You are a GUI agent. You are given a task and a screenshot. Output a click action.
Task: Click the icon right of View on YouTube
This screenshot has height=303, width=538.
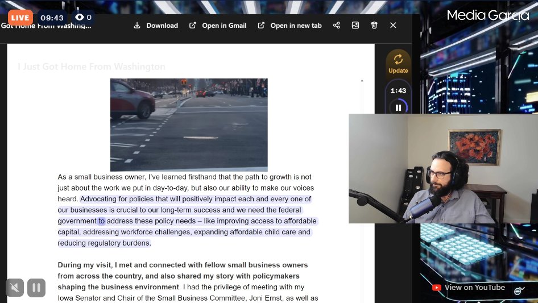pos(519,291)
